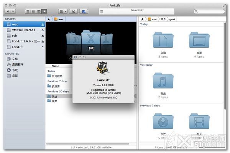The width and height of the screenshot is (230, 153).
Task: Select the 系统 folder row
Action: tap(59, 97)
